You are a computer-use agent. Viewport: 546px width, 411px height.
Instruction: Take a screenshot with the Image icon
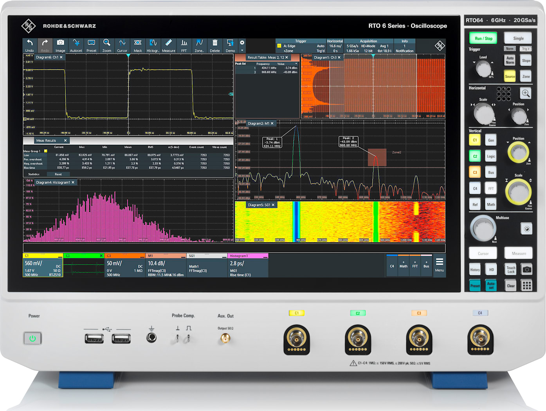click(x=60, y=45)
